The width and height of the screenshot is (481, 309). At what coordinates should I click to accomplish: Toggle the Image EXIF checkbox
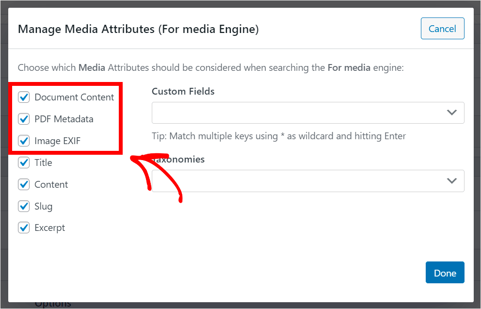point(24,141)
